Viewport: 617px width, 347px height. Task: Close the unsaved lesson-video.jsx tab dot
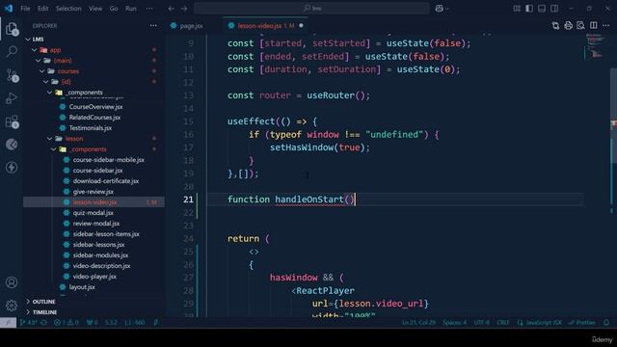pos(301,26)
